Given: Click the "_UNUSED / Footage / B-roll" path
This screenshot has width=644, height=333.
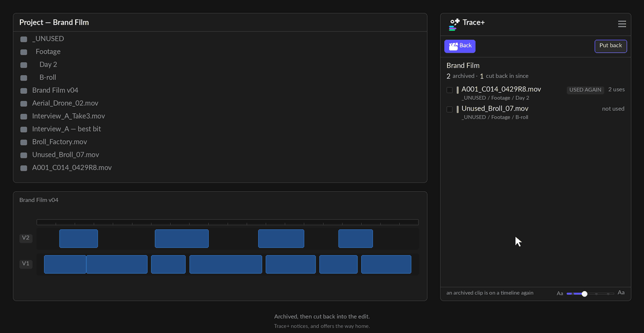Looking at the screenshot, I should tap(495, 117).
